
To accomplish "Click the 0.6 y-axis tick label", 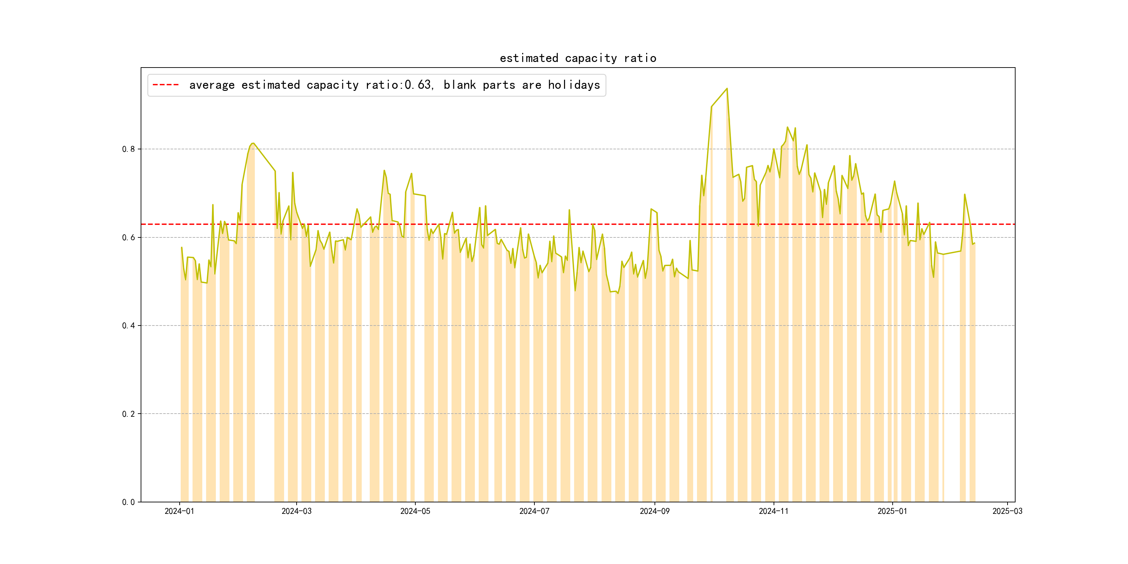I will (x=128, y=237).
